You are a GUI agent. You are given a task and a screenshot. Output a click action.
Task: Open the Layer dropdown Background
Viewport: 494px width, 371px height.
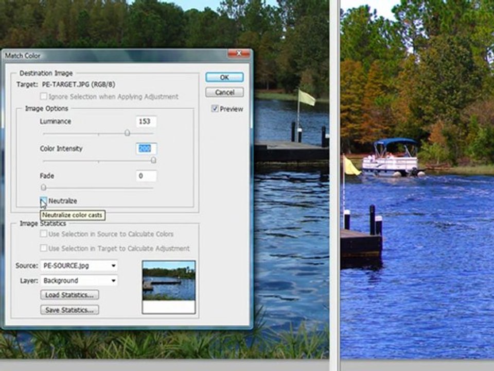tap(79, 280)
